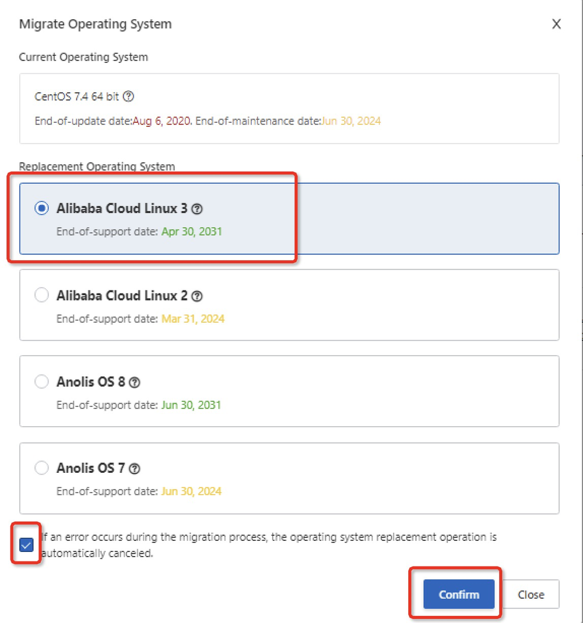583x623 pixels.
Task: Open the help tooltip for Anolis OS 8
Action: tap(135, 381)
